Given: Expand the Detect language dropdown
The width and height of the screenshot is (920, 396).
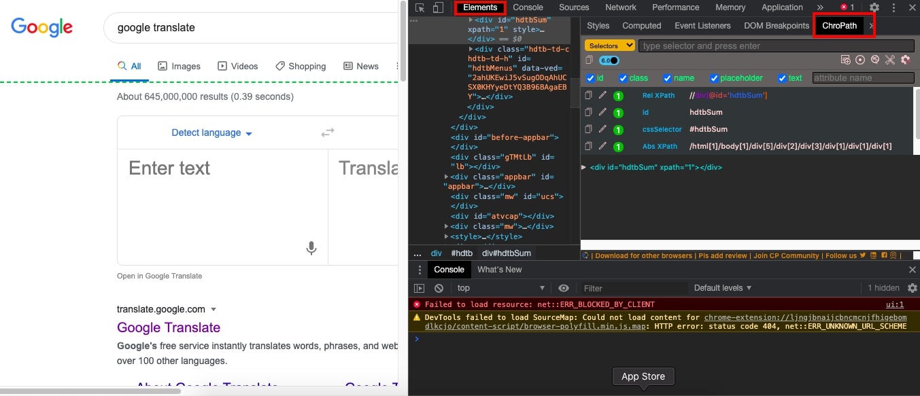Looking at the screenshot, I should click(211, 132).
